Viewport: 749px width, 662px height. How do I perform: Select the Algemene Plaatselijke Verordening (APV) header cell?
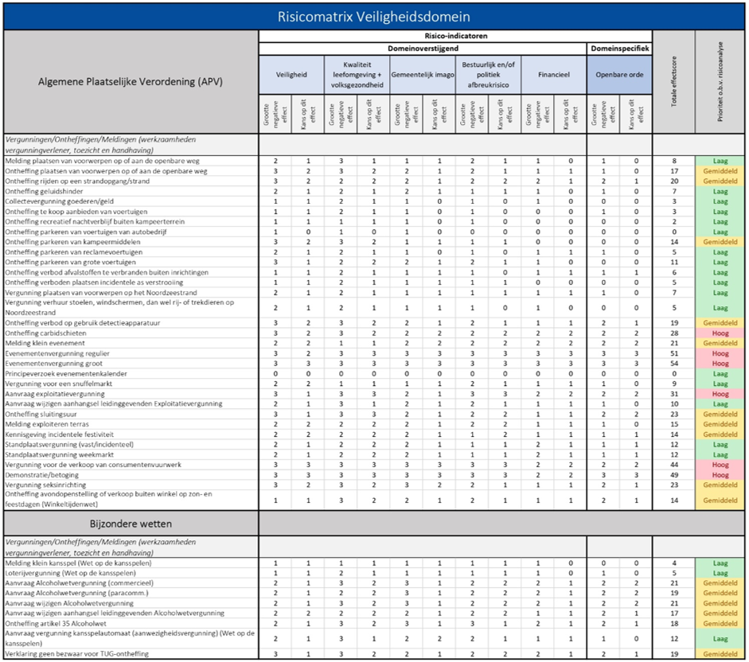click(x=131, y=80)
